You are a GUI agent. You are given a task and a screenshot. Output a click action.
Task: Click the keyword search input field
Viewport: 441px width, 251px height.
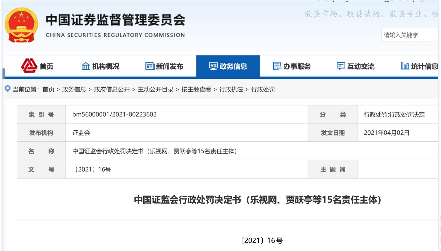(x=410, y=35)
